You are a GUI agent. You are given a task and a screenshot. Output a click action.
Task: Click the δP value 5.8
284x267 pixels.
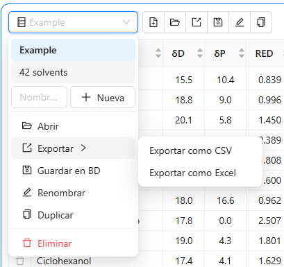point(226,120)
